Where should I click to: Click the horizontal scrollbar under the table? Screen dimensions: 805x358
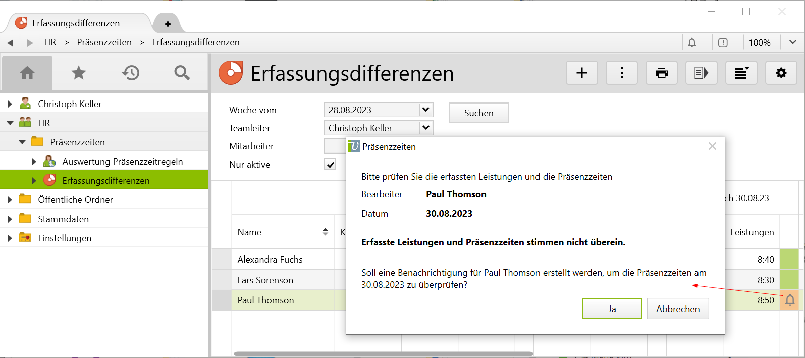384,354
